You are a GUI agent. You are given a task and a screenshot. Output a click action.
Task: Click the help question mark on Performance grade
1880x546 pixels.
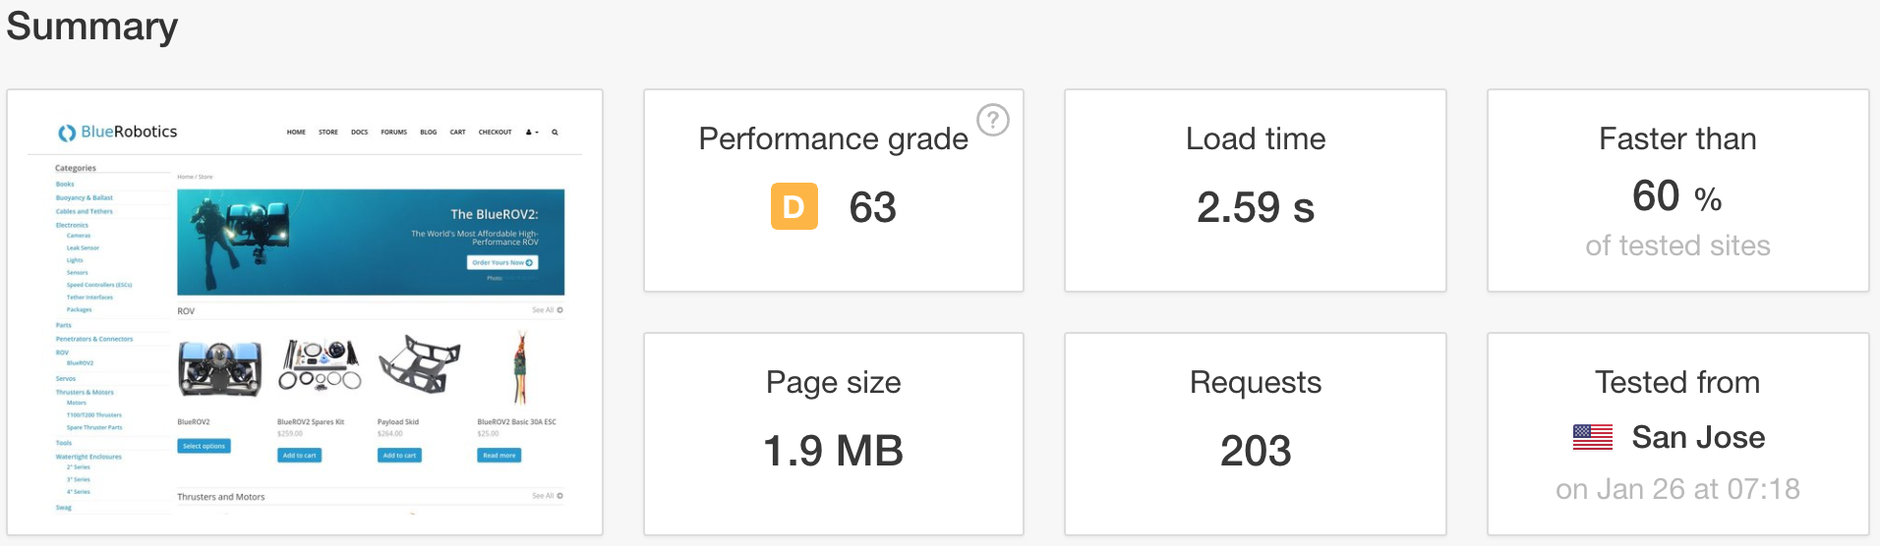pyautogui.click(x=992, y=120)
